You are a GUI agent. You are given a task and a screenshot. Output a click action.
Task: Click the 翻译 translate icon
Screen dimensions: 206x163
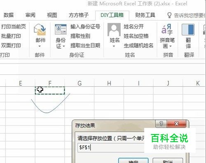click(x=188, y=30)
